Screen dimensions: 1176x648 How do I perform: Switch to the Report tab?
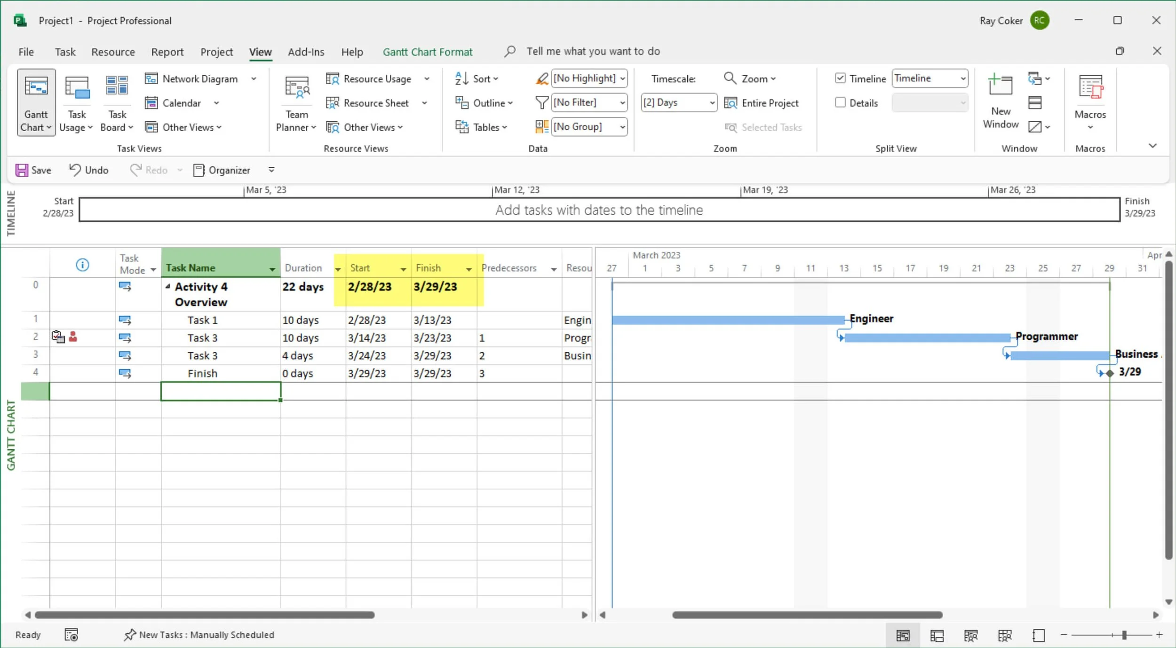167,52
